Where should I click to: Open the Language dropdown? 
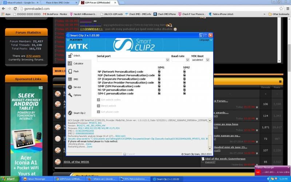[x=206, y=40]
